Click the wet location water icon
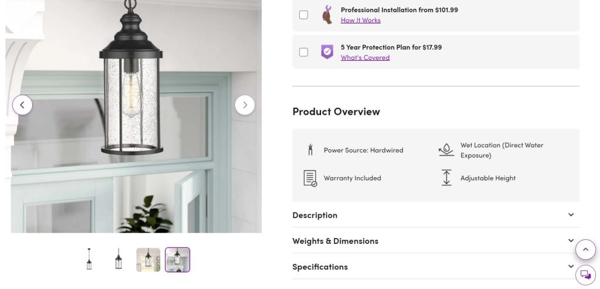The image size is (600, 289). (x=446, y=150)
